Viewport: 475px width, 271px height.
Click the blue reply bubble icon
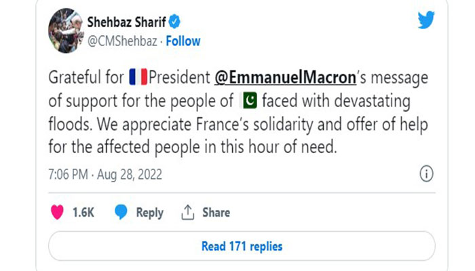(121, 212)
